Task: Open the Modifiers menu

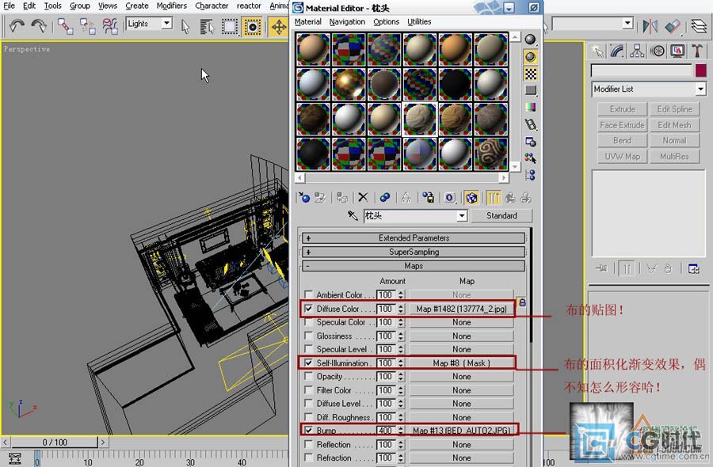Action: [x=171, y=6]
